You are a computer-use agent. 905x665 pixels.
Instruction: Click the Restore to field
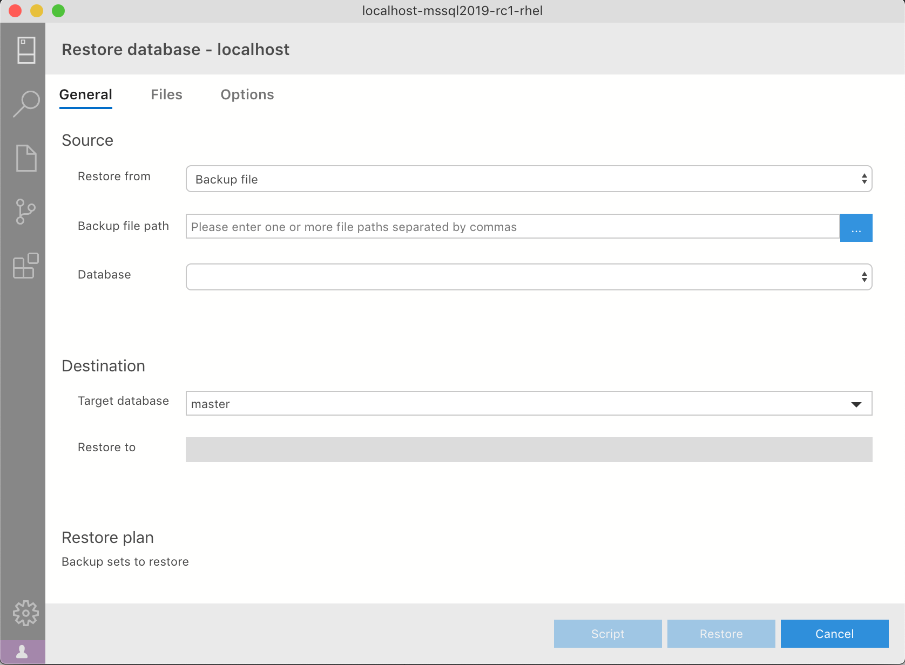tap(529, 450)
